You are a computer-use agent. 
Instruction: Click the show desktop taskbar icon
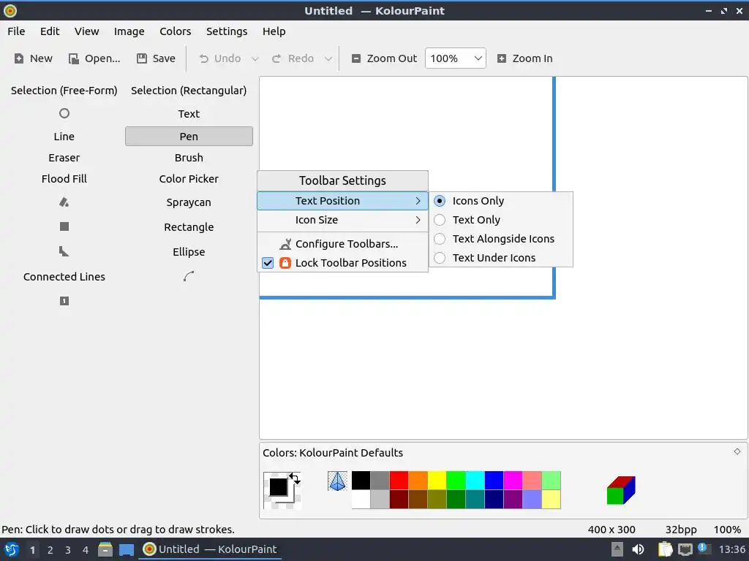[x=126, y=549]
